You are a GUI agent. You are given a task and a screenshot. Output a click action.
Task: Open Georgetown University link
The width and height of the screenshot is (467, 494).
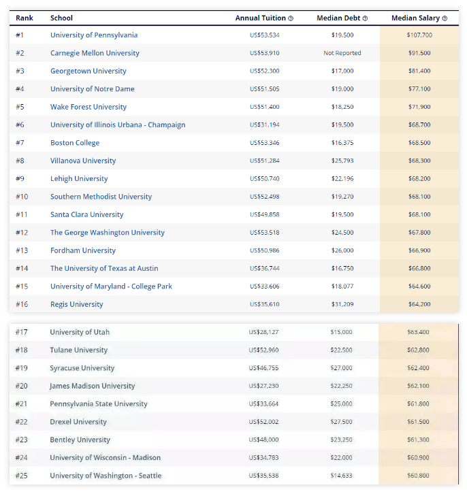point(88,71)
